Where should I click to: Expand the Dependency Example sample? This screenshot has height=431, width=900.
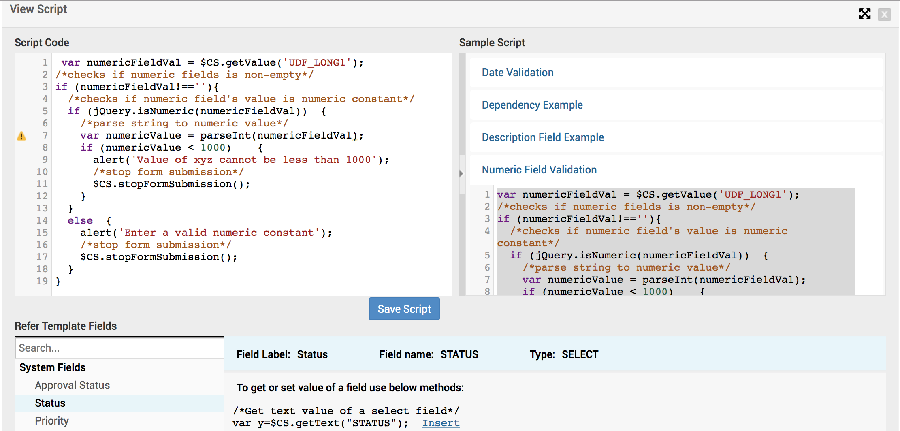532,105
